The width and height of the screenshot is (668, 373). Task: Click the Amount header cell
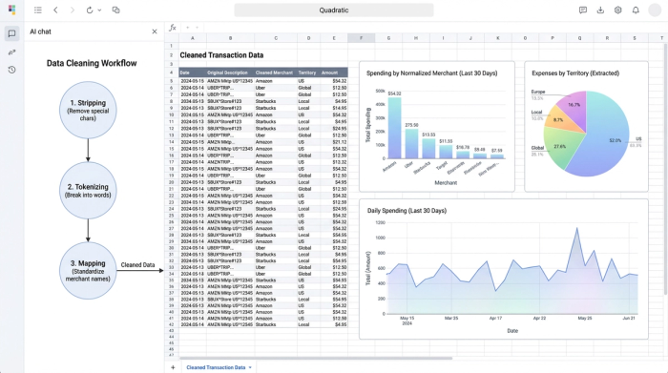click(334, 73)
